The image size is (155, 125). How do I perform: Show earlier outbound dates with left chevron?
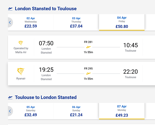tap(10, 22)
